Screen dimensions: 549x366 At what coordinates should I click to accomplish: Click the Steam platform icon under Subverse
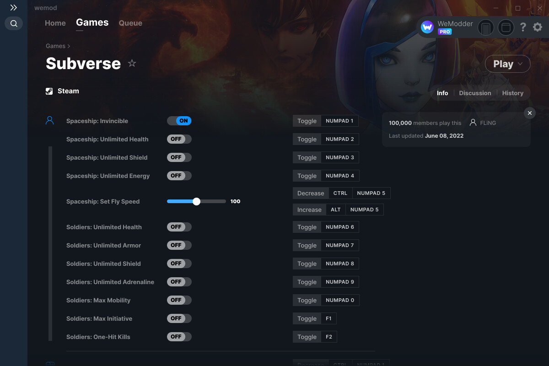coord(49,91)
